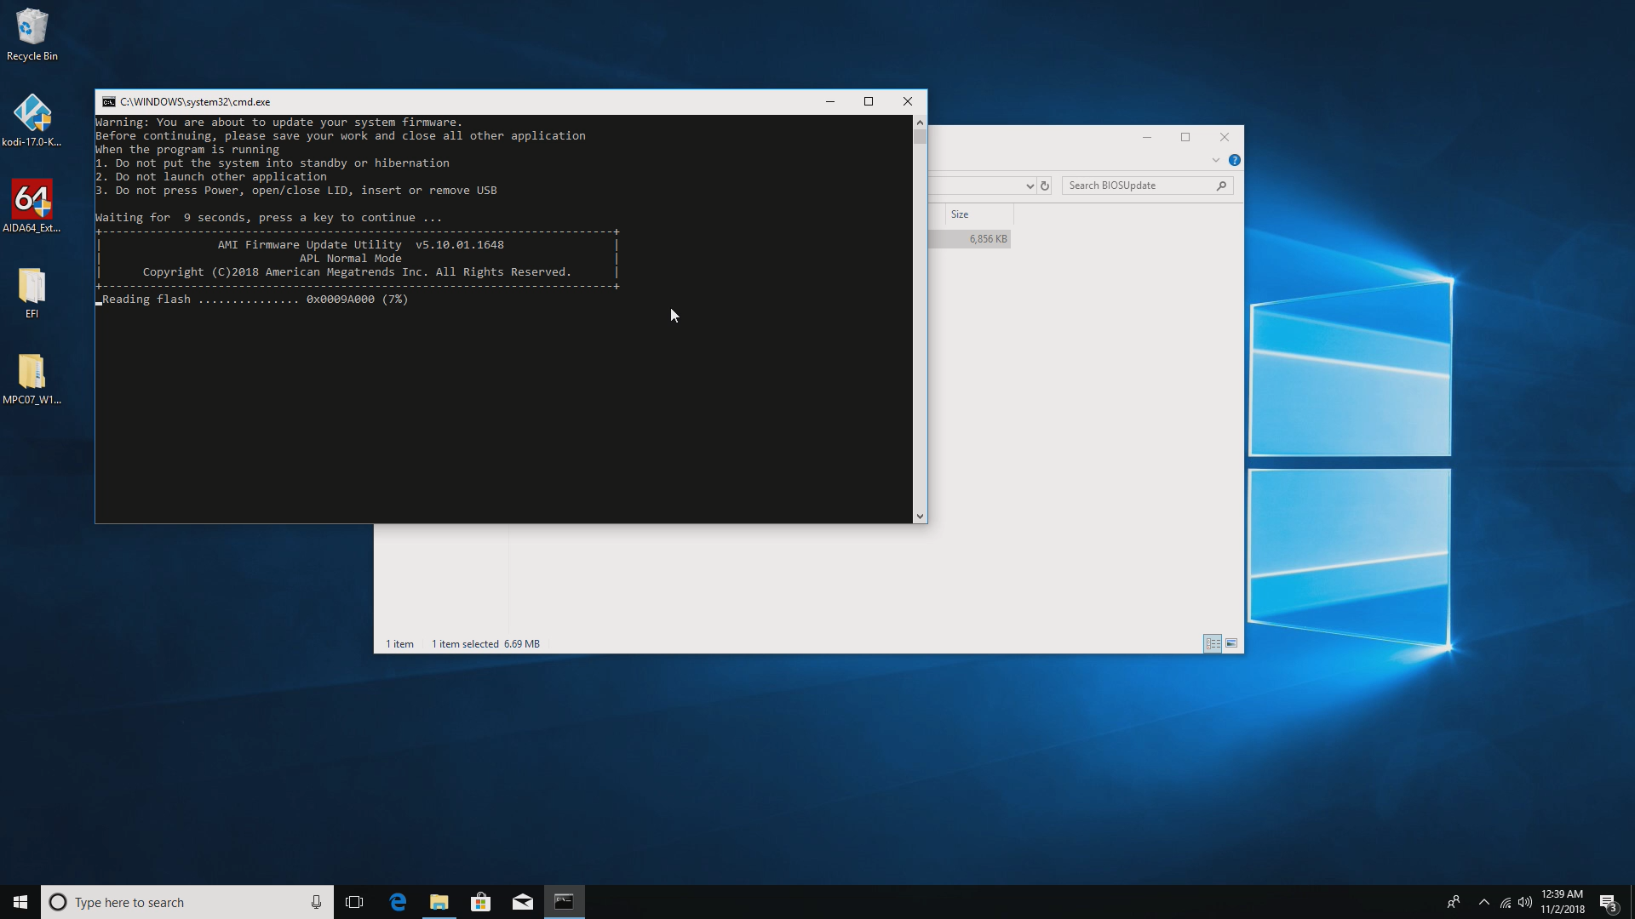Minimize the File Explorer window
The height and width of the screenshot is (919, 1635).
pos(1147,137)
